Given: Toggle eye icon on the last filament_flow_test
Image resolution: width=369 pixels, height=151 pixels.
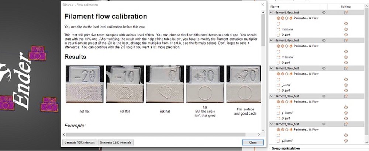Looking at the screenshot, I should click(324, 124).
